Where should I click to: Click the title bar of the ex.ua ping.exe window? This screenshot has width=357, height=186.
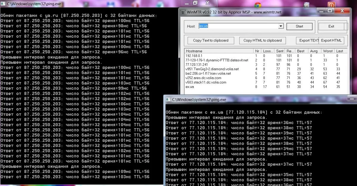(x=260, y=100)
